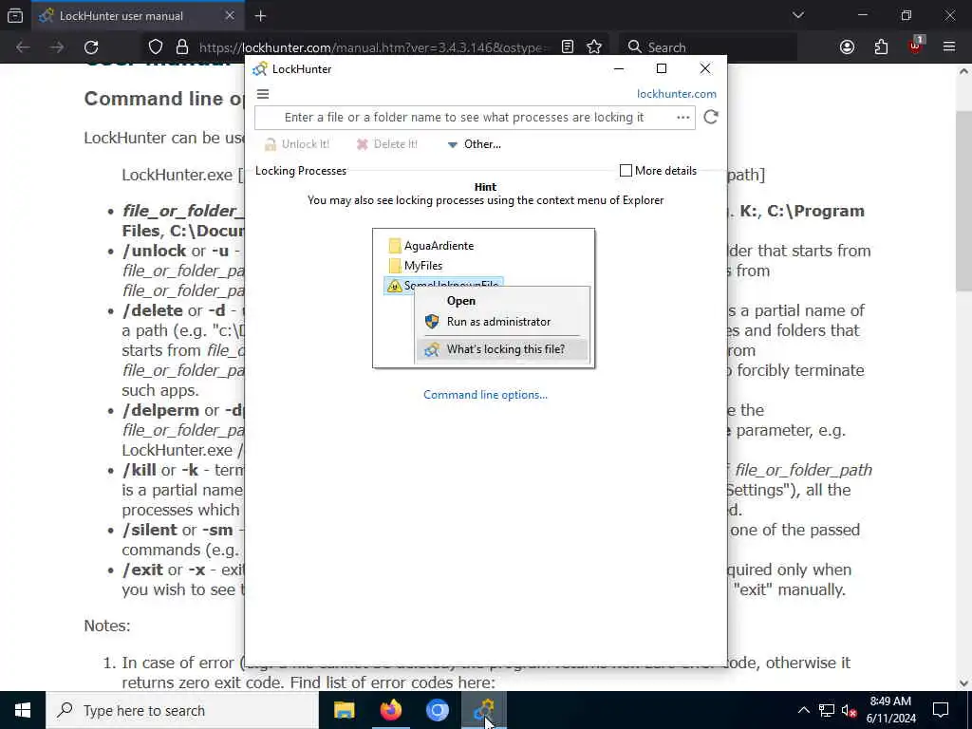The width and height of the screenshot is (972, 729).
Task: Click the Firefox address bar URL
Action: (x=372, y=47)
